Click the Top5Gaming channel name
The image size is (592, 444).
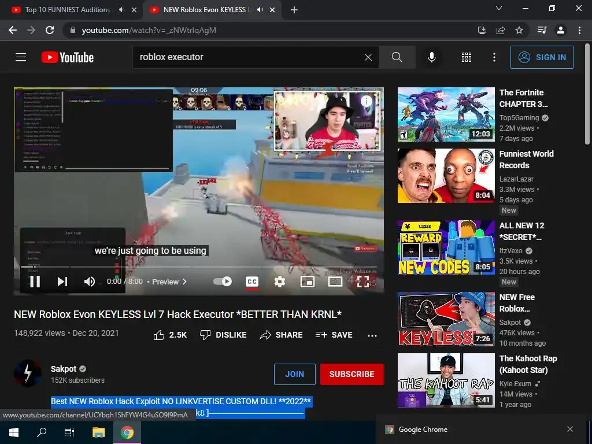(519, 118)
